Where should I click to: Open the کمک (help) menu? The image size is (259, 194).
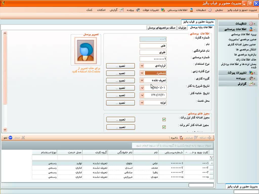(89, 10)
